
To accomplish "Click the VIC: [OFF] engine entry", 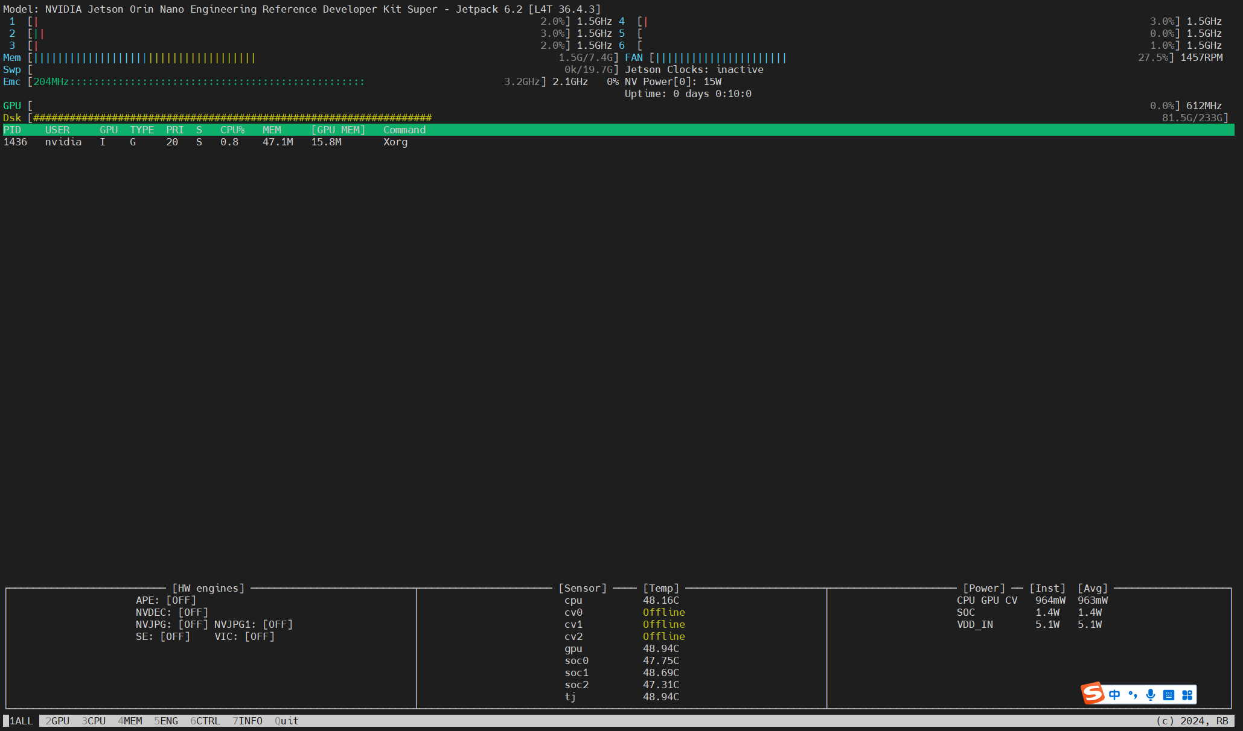I will [244, 636].
